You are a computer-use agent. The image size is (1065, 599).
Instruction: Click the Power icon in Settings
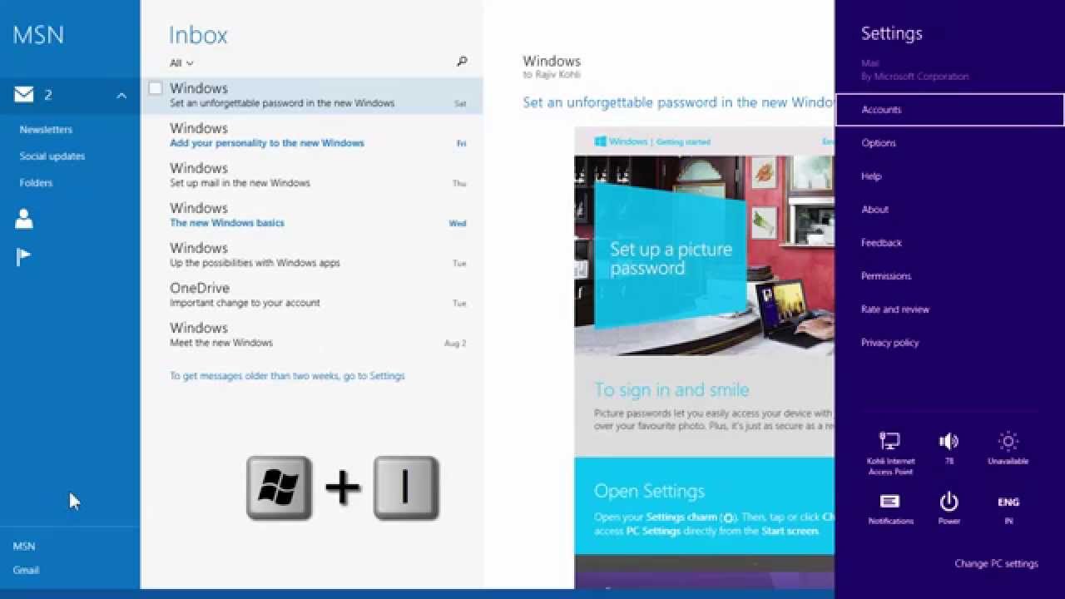coord(949,502)
